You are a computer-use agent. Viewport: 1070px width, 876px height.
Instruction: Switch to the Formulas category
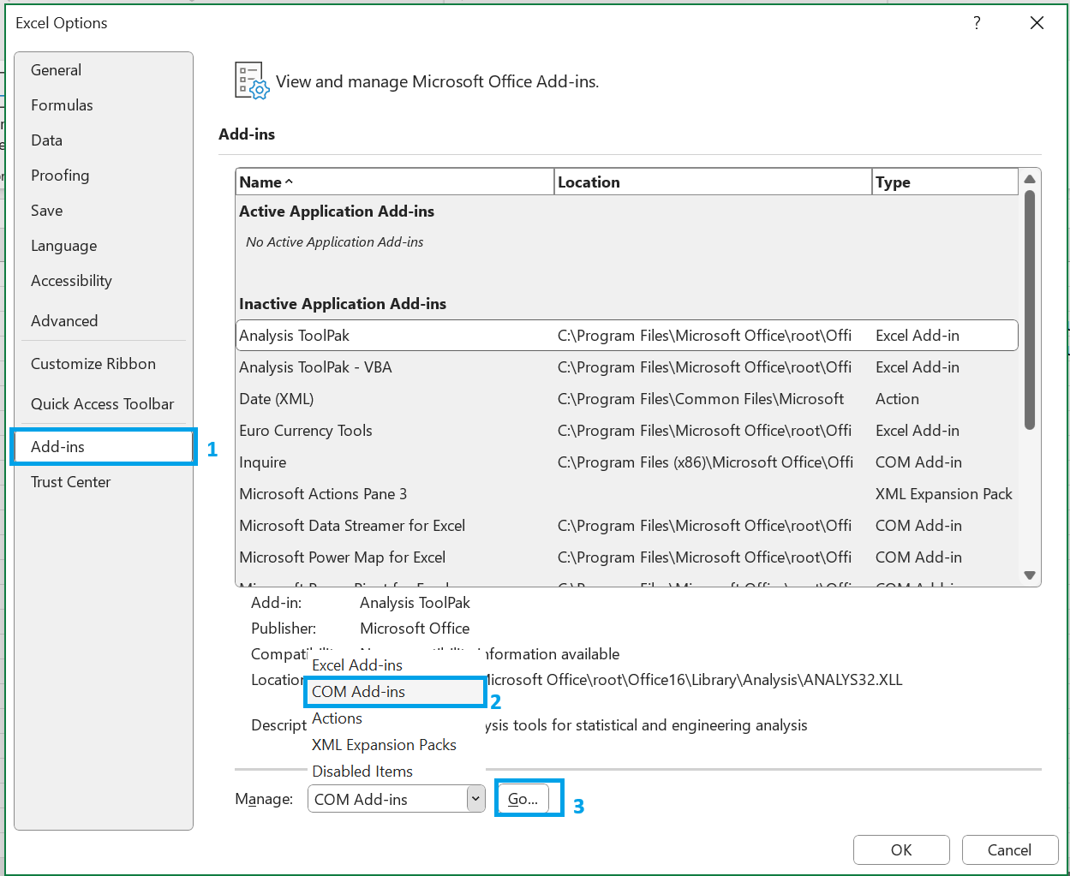[x=104, y=105]
